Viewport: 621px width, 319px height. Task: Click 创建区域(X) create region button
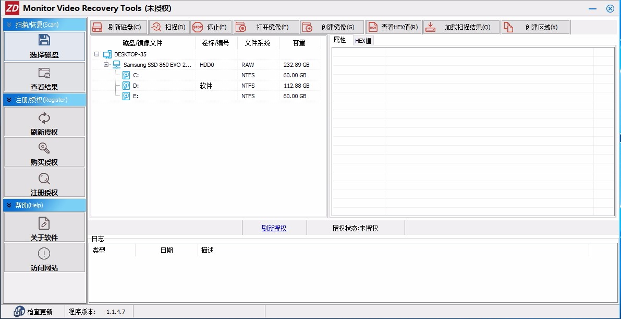pos(535,27)
